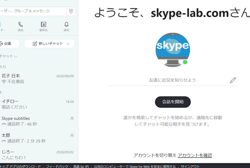Expand the 新しいチャット dropdown chevron
This screenshot has height=168, width=250.
tap(68, 44)
